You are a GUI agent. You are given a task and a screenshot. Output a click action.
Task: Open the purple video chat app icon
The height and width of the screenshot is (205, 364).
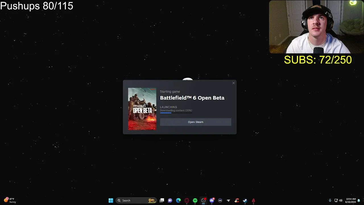[x=170, y=200]
